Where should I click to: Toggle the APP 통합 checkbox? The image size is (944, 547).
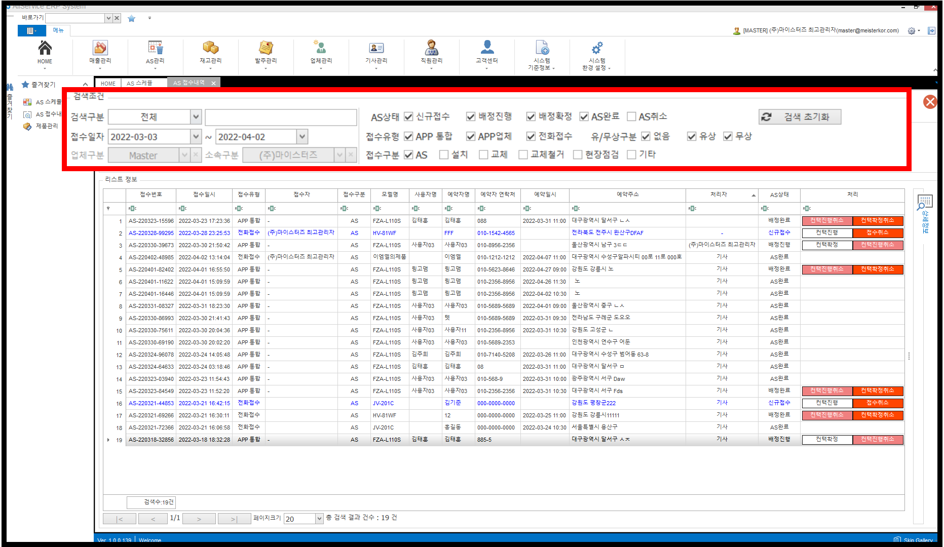(409, 136)
